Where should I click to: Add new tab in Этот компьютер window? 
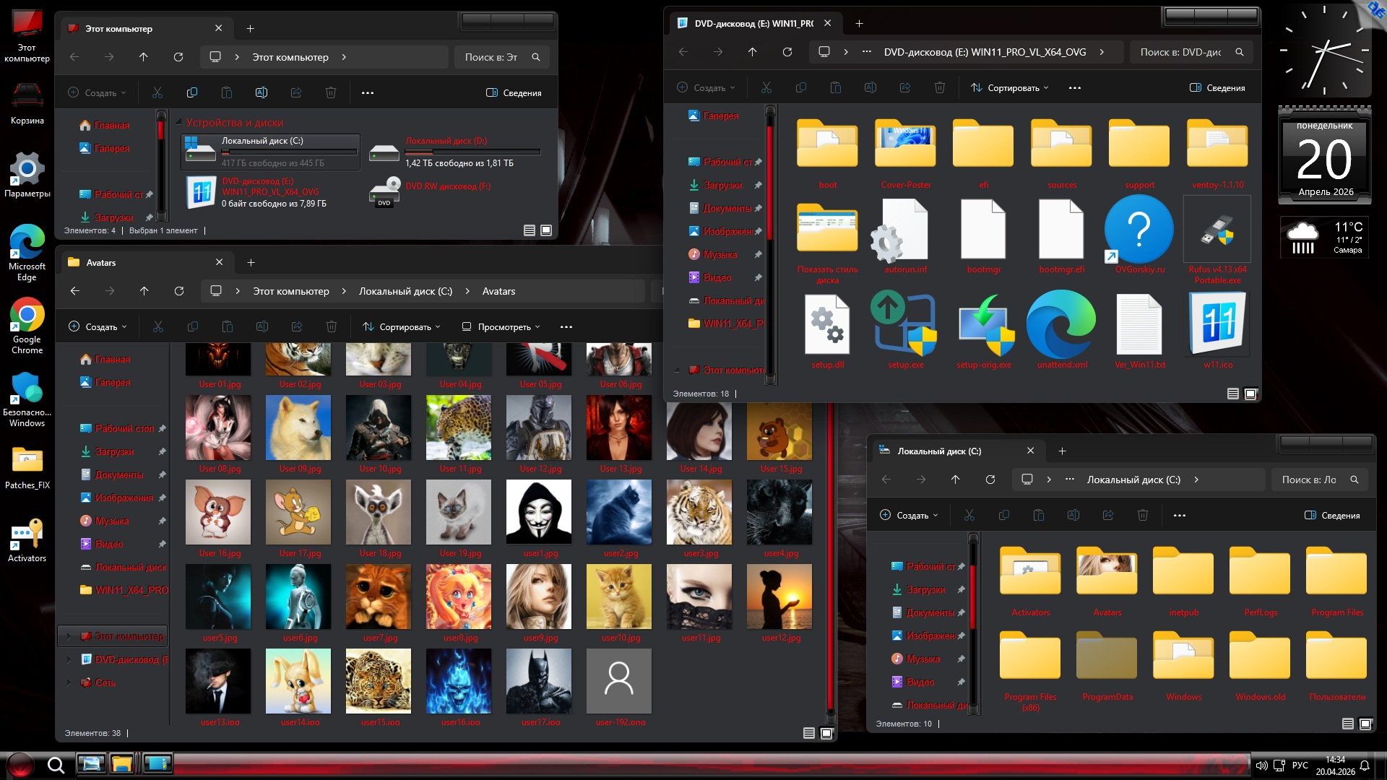250,29
